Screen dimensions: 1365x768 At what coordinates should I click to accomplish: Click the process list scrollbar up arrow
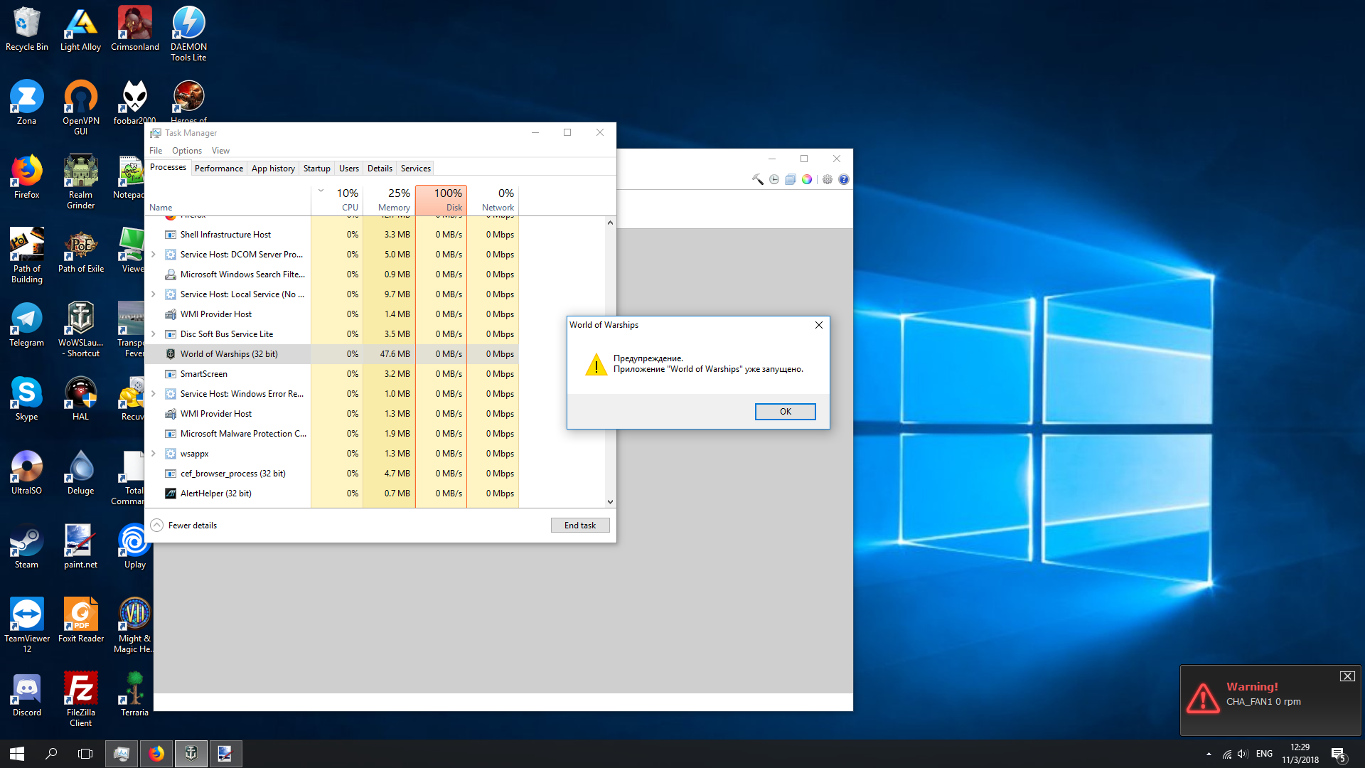point(610,223)
